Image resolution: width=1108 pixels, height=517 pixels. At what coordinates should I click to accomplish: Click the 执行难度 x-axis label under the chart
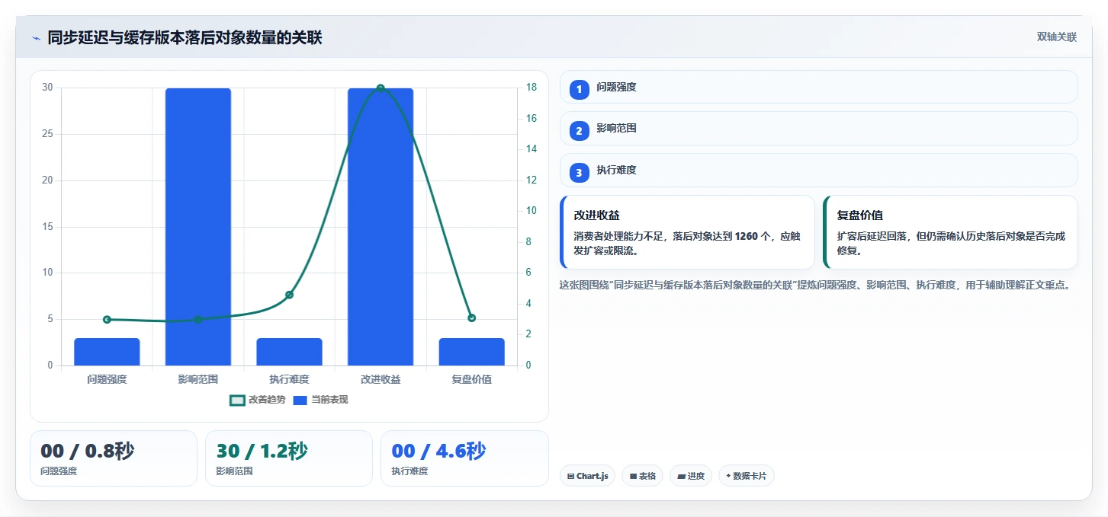(x=289, y=379)
